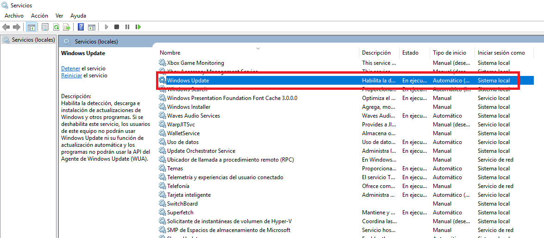Click the gear icon next to Xbox Game Monitoring
The width and height of the screenshot is (544, 238).
click(163, 63)
